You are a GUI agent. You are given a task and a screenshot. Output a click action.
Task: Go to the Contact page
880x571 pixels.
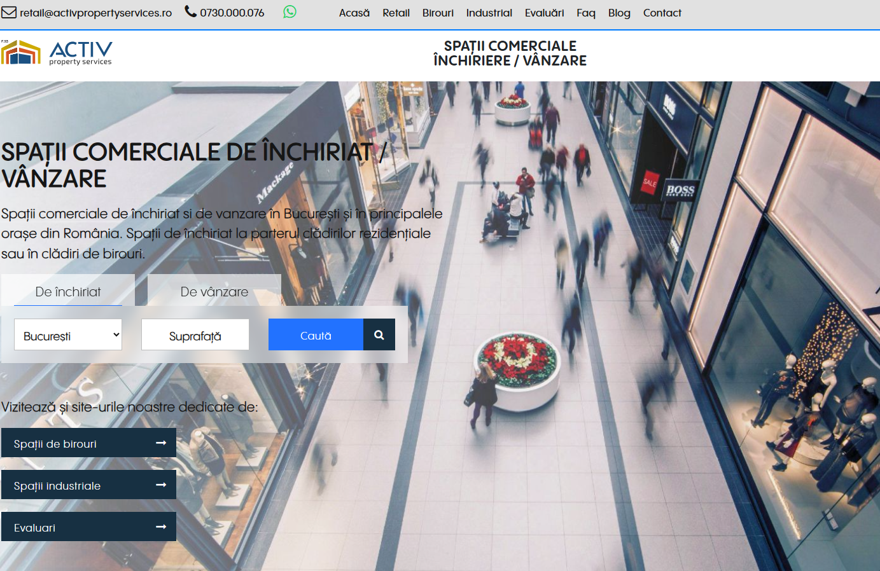662,13
